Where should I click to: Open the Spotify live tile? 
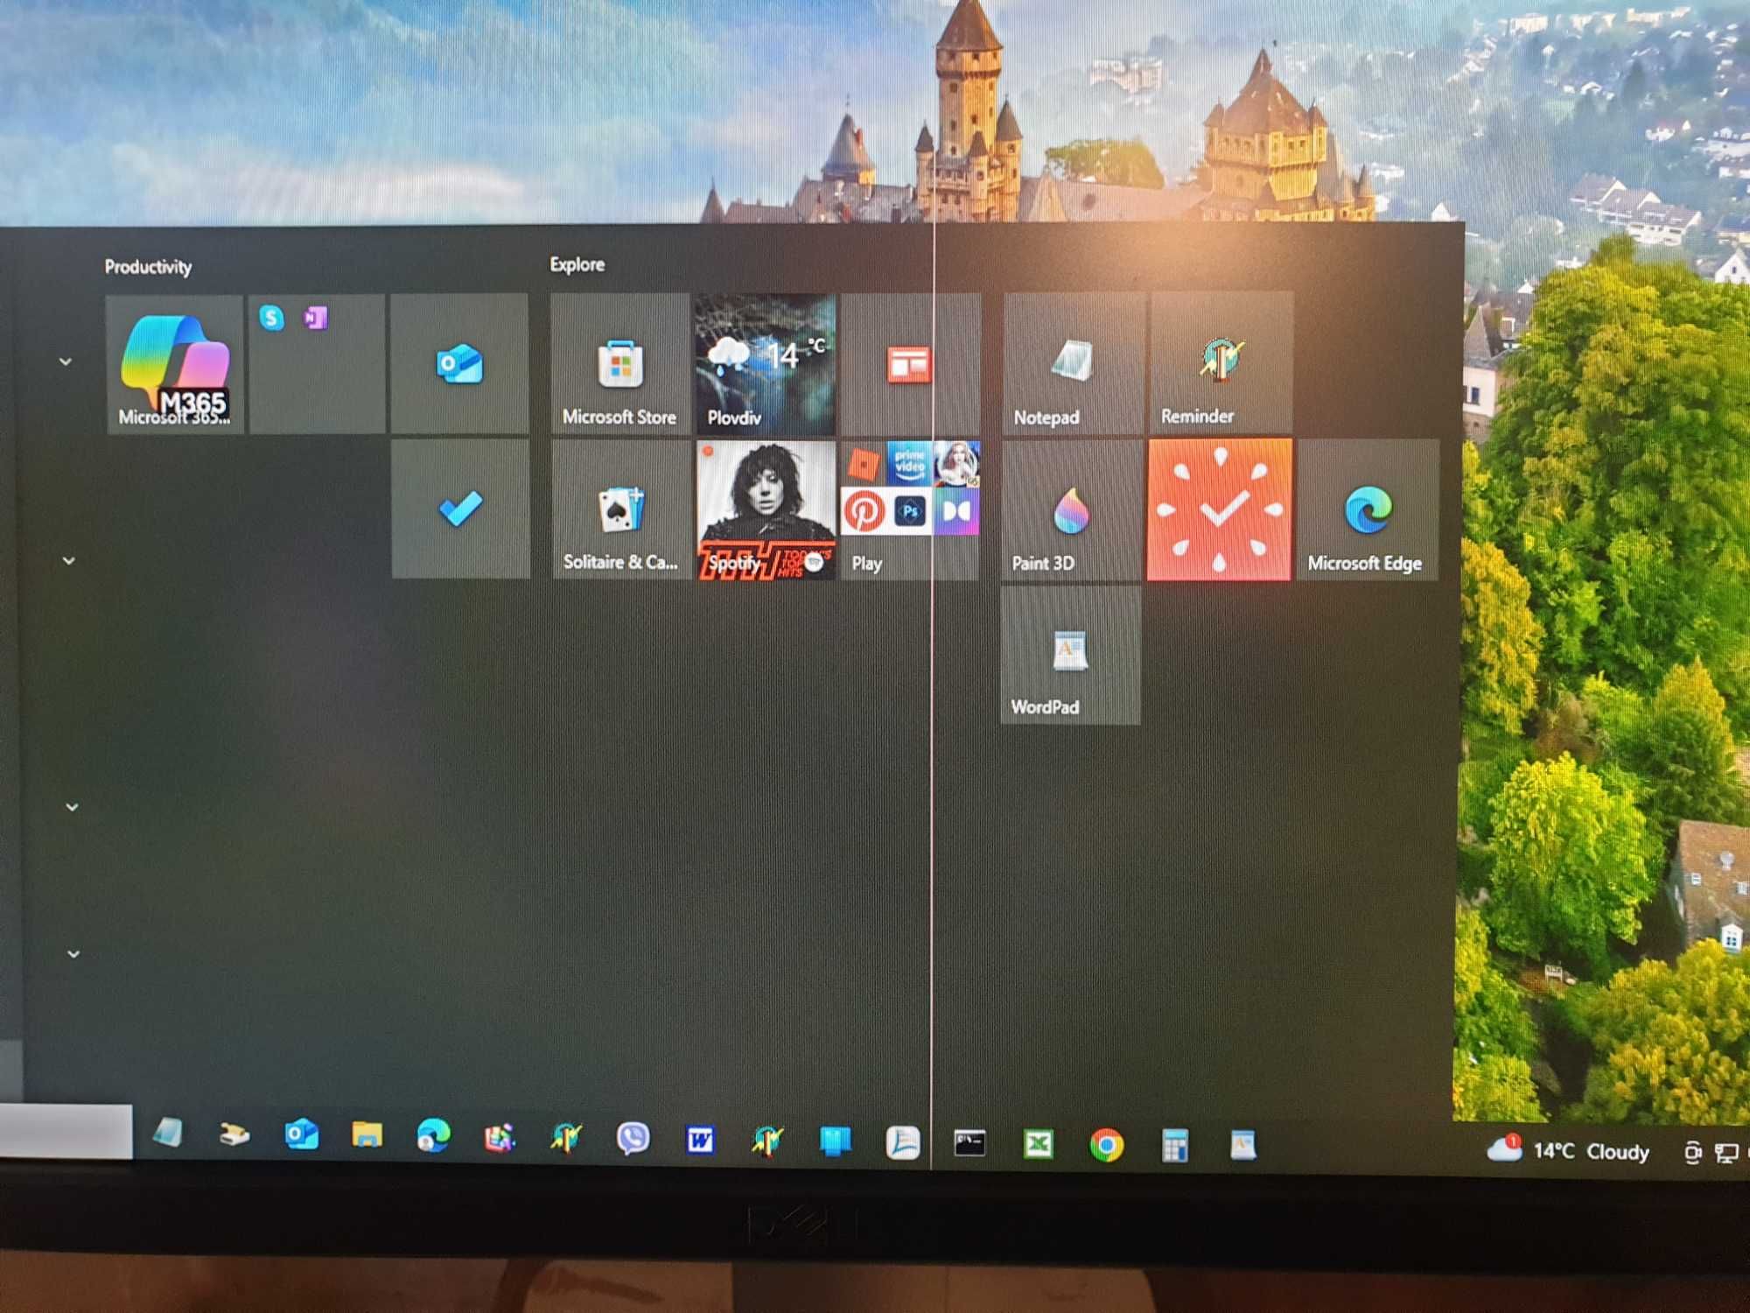[766, 509]
